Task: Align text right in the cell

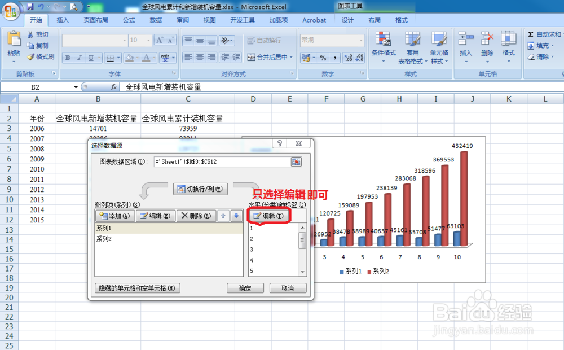Action: 212,57
